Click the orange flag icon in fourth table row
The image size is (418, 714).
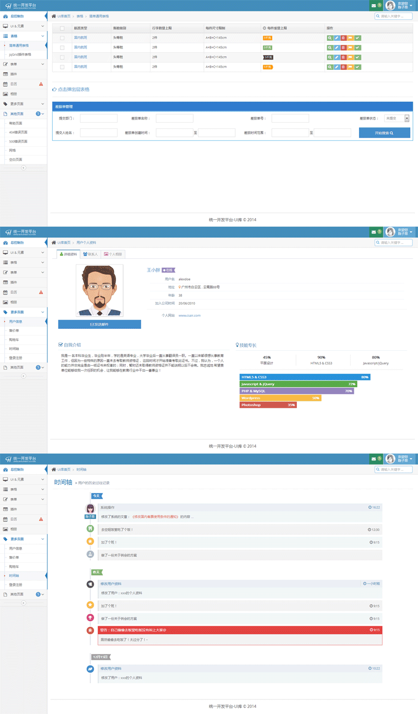click(350, 67)
